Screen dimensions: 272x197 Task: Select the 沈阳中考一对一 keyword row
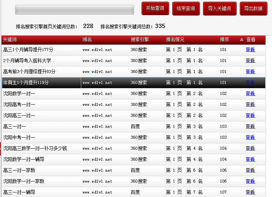(x=19, y=137)
